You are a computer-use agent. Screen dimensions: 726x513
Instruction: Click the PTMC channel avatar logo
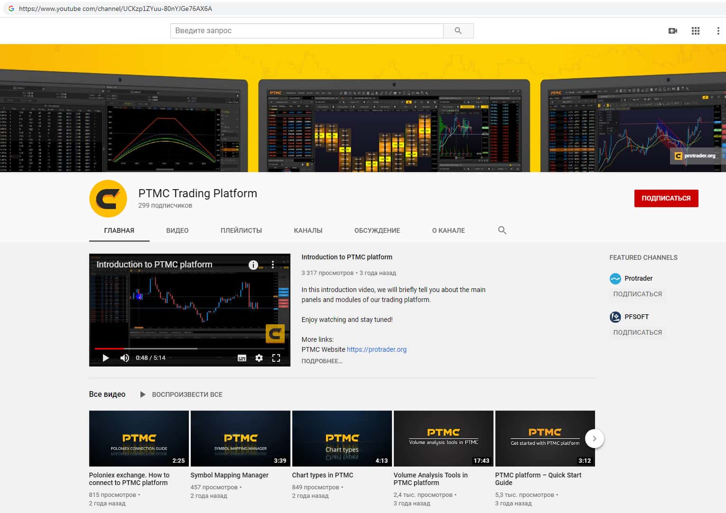pyautogui.click(x=108, y=199)
